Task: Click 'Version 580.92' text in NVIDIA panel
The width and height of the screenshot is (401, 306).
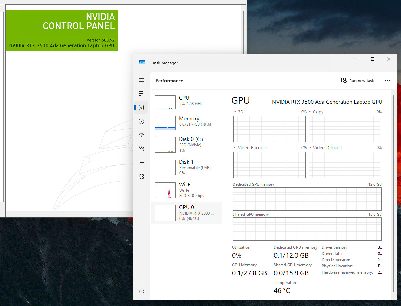Action: (x=100, y=40)
